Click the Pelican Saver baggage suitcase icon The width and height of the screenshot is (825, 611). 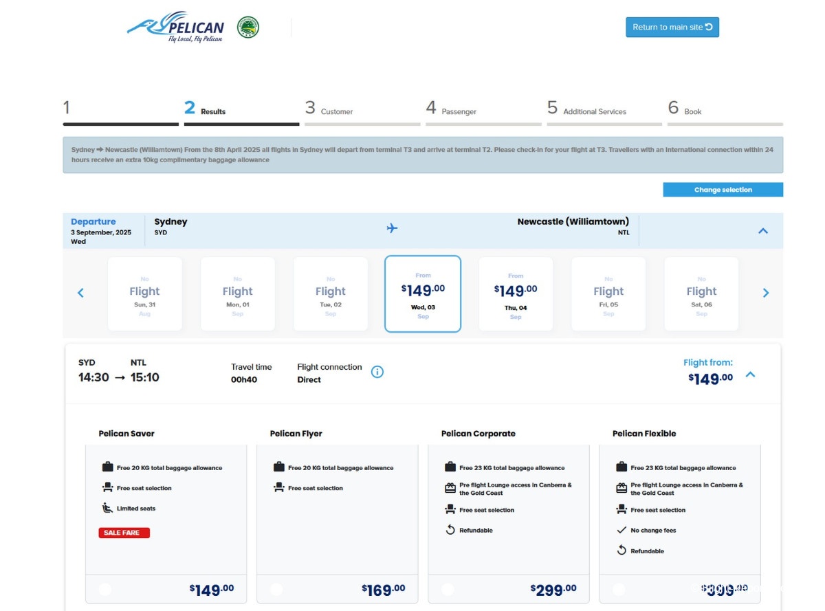pyautogui.click(x=107, y=467)
